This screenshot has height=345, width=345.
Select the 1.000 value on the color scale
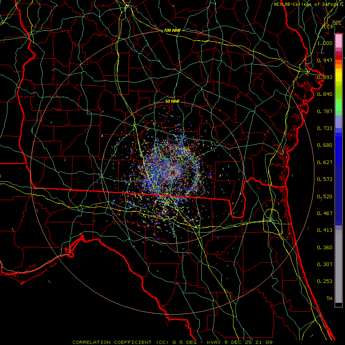[325, 43]
